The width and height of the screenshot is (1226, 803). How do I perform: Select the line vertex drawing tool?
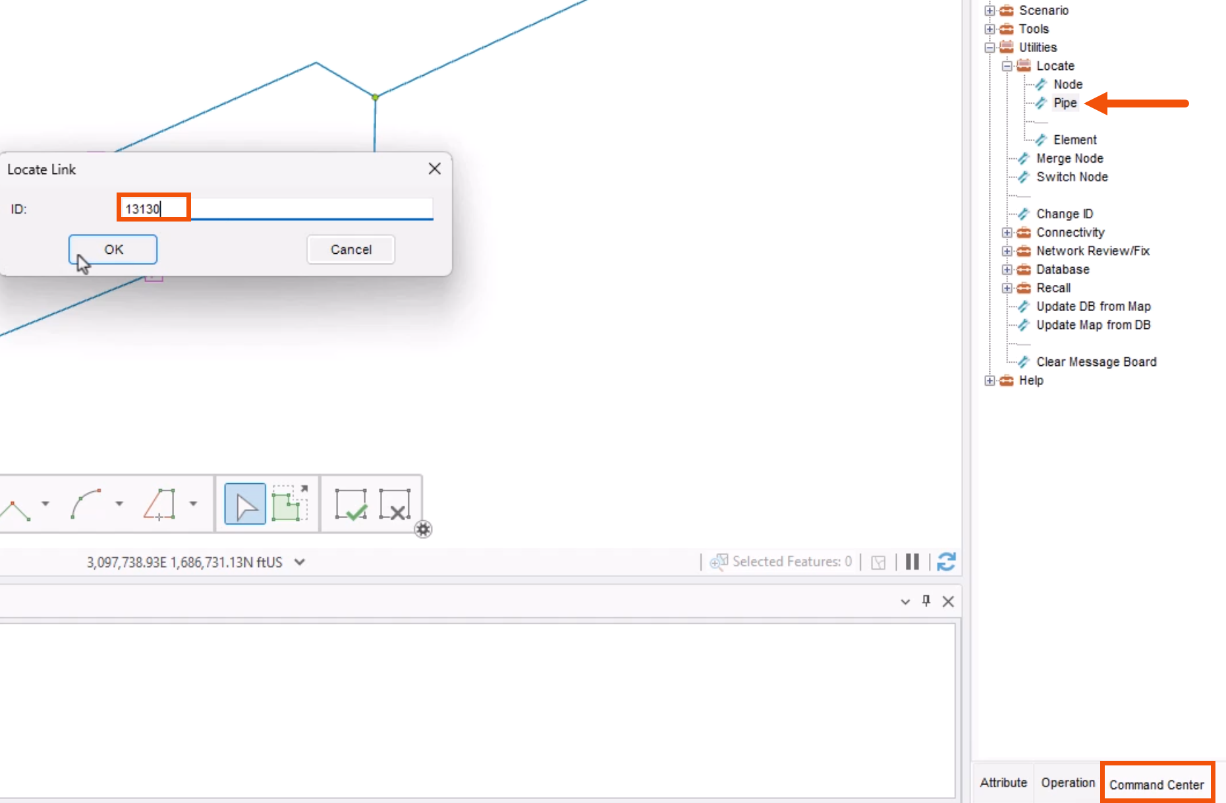[13, 504]
